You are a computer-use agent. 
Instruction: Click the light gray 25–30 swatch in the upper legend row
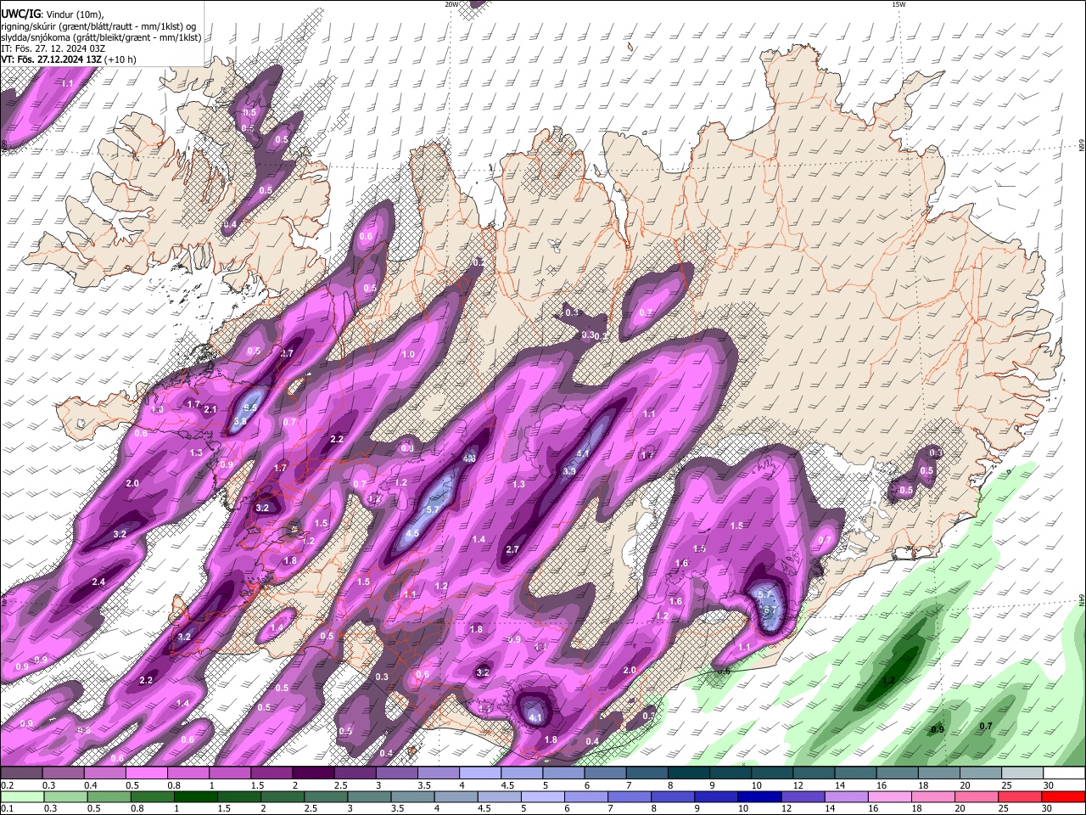(1022, 773)
